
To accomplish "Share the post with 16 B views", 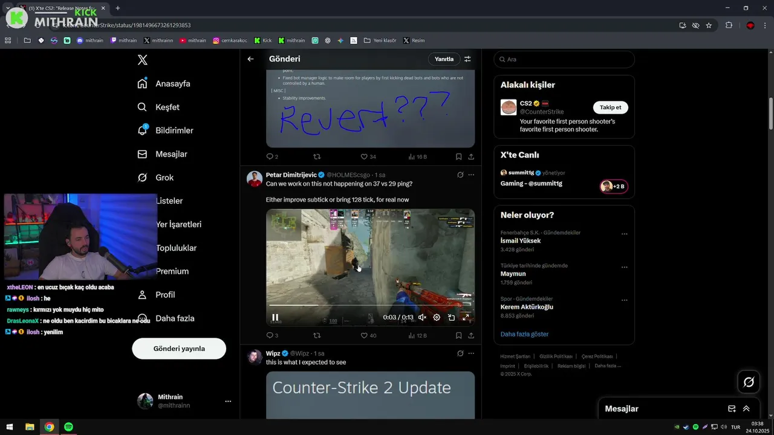I will tap(471, 156).
